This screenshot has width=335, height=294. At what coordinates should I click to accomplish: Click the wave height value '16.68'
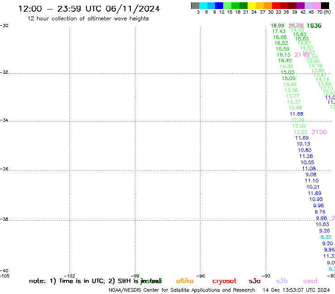(x=280, y=37)
